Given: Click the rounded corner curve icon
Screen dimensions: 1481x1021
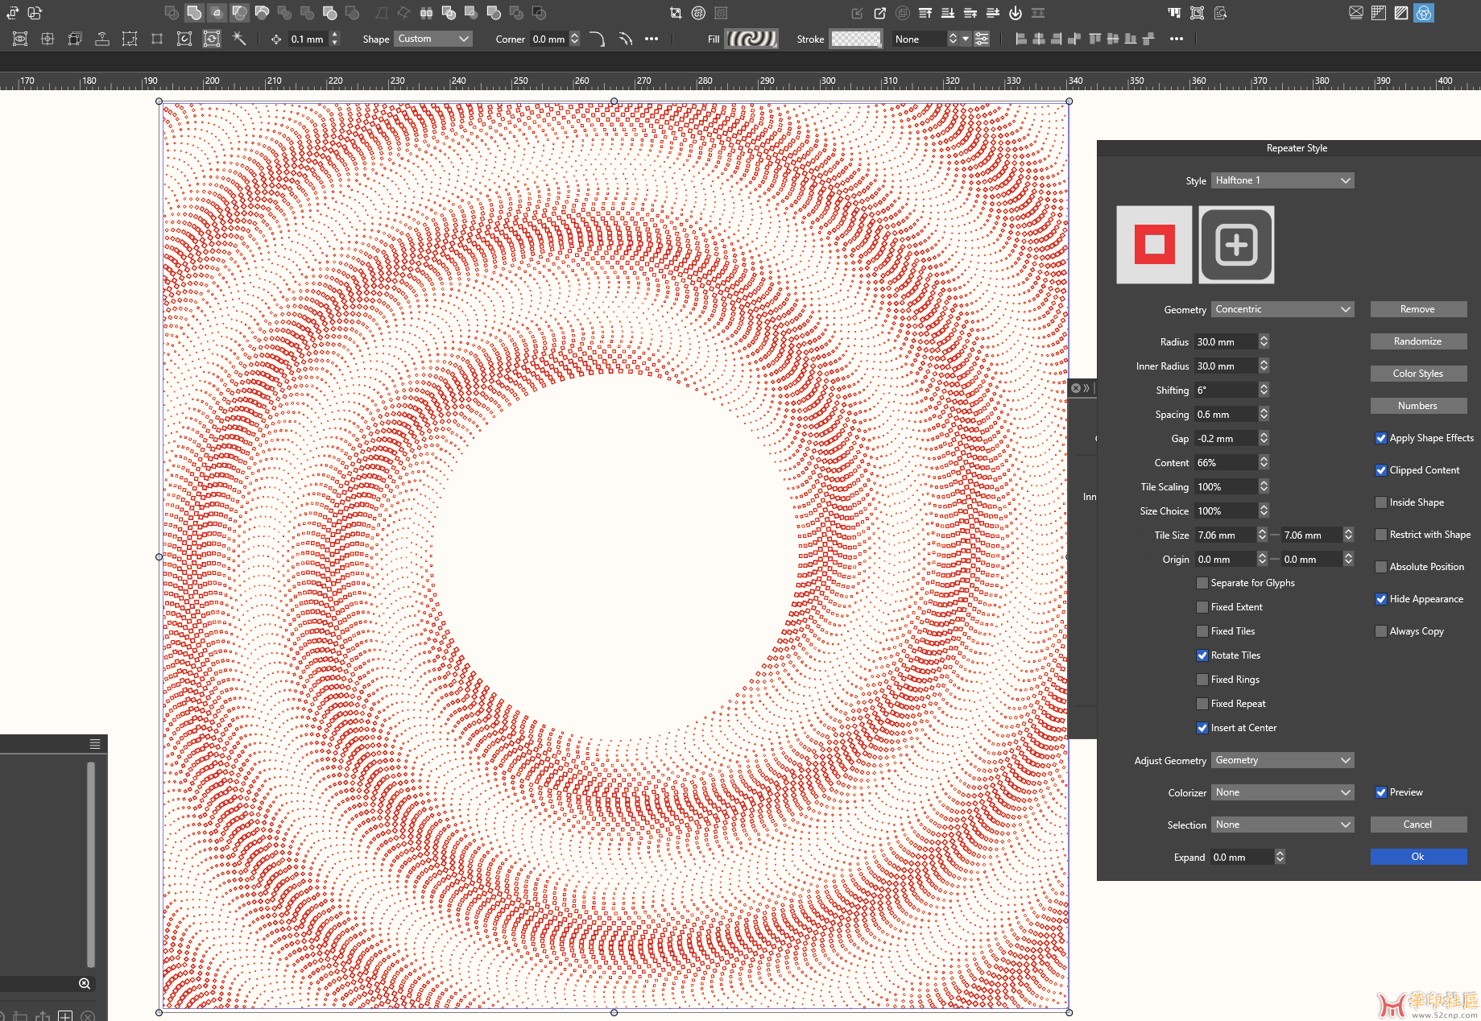Looking at the screenshot, I should coord(597,39).
